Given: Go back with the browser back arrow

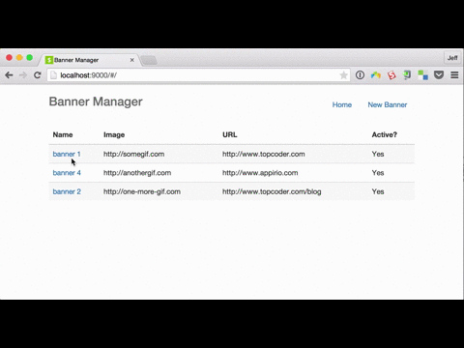Looking at the screenshot, I should tap(9, 75).
